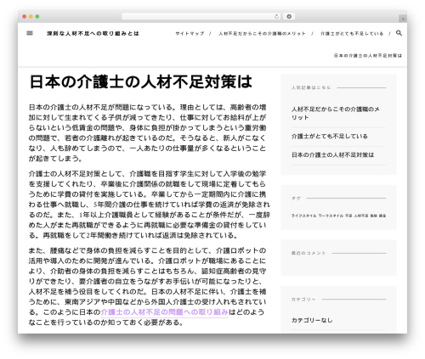Click the macOS window zoom button
The height and width of the screenshot is (359, 425).
coord(37,17)
